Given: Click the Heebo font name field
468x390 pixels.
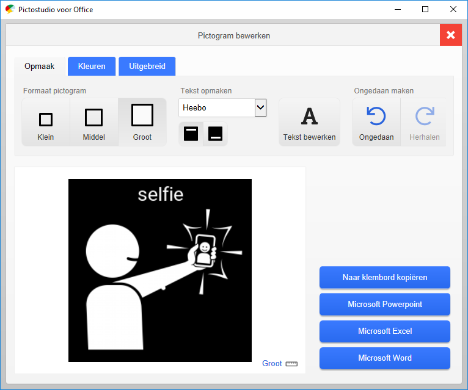Looking at the screenshot, I should pyautogui.click(x=217, y=107).
